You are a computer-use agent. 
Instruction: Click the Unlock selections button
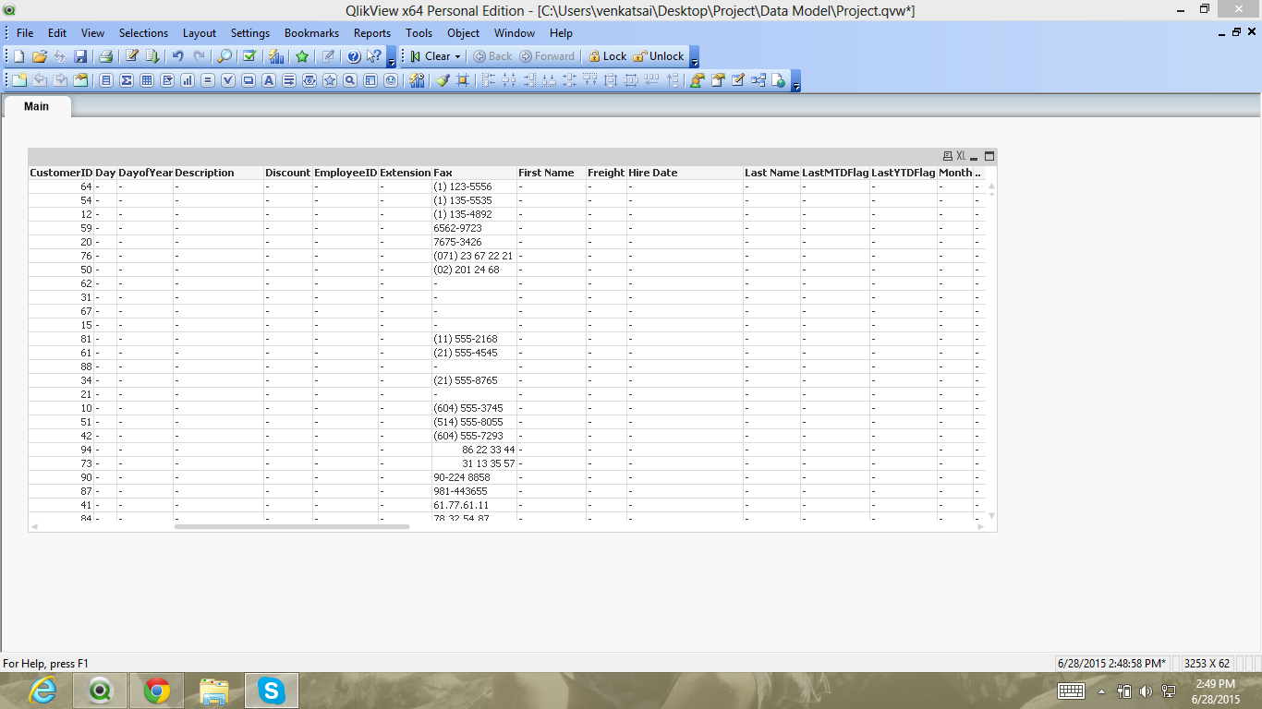[x=659, y=56]
